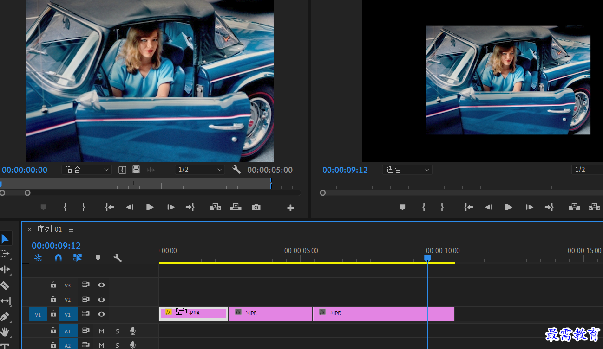Go to In point in Program monitor

[468, 208]
